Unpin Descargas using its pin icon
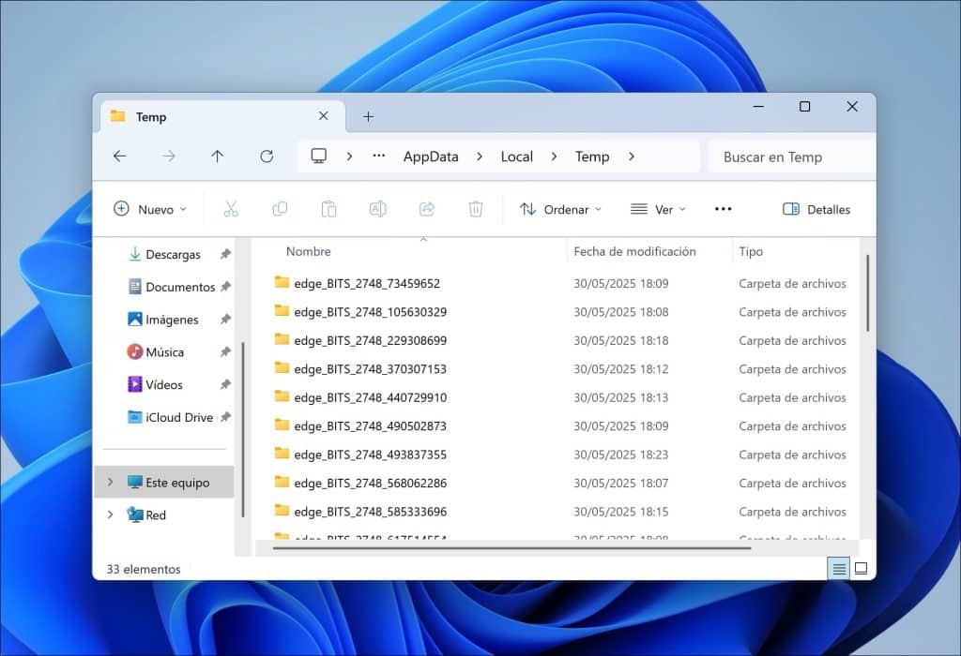Screen dimensions: 961x656 click(x=225, y=254)
